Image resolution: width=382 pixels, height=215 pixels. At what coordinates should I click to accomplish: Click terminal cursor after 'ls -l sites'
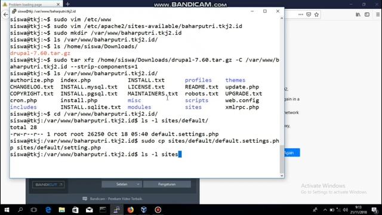tap(180, 154)
